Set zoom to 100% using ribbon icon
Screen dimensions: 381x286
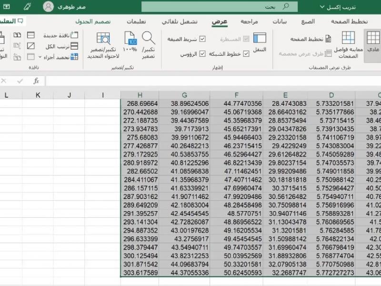point(130,42)
